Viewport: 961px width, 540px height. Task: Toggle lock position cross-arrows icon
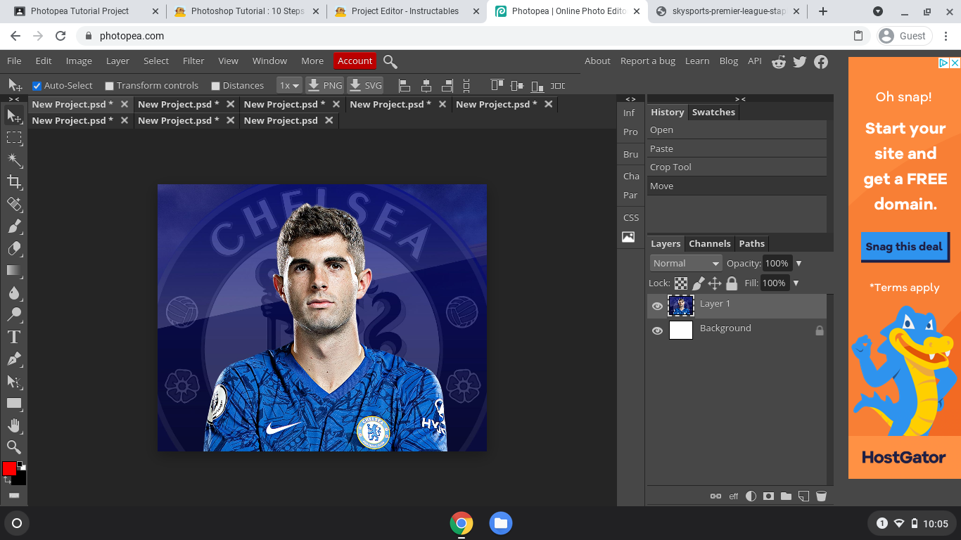[x=715, y=283]
